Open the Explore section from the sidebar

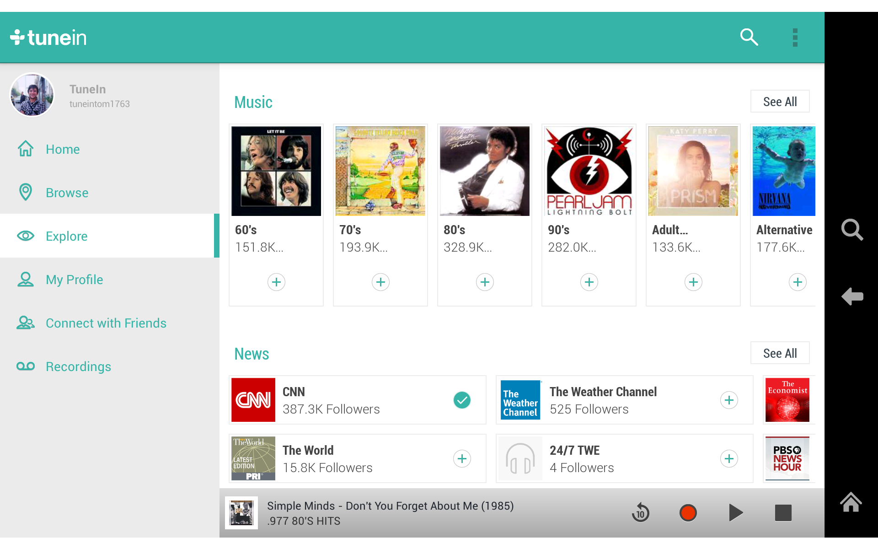66,236
